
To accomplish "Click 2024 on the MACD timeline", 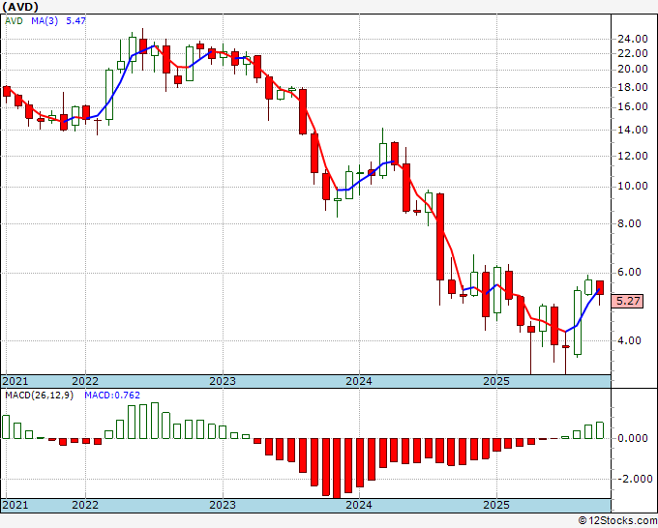I will point(359,505).
